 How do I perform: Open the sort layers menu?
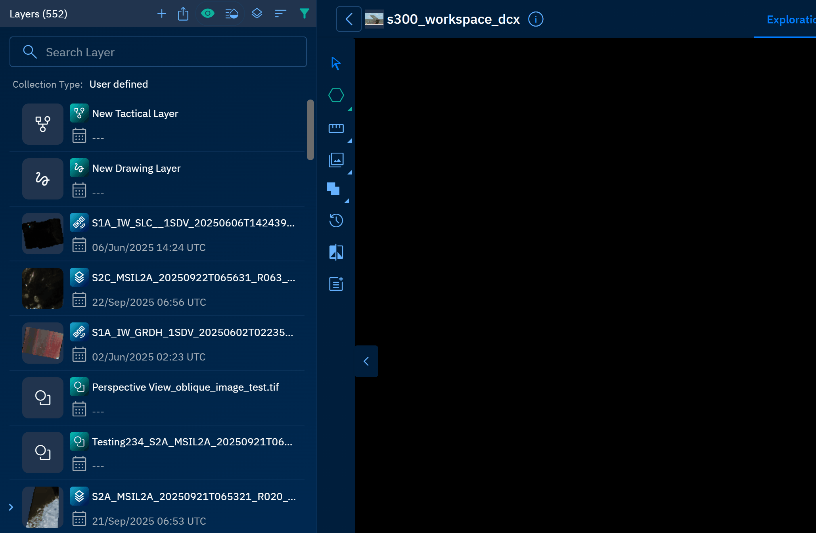click(x=280, y=14)
